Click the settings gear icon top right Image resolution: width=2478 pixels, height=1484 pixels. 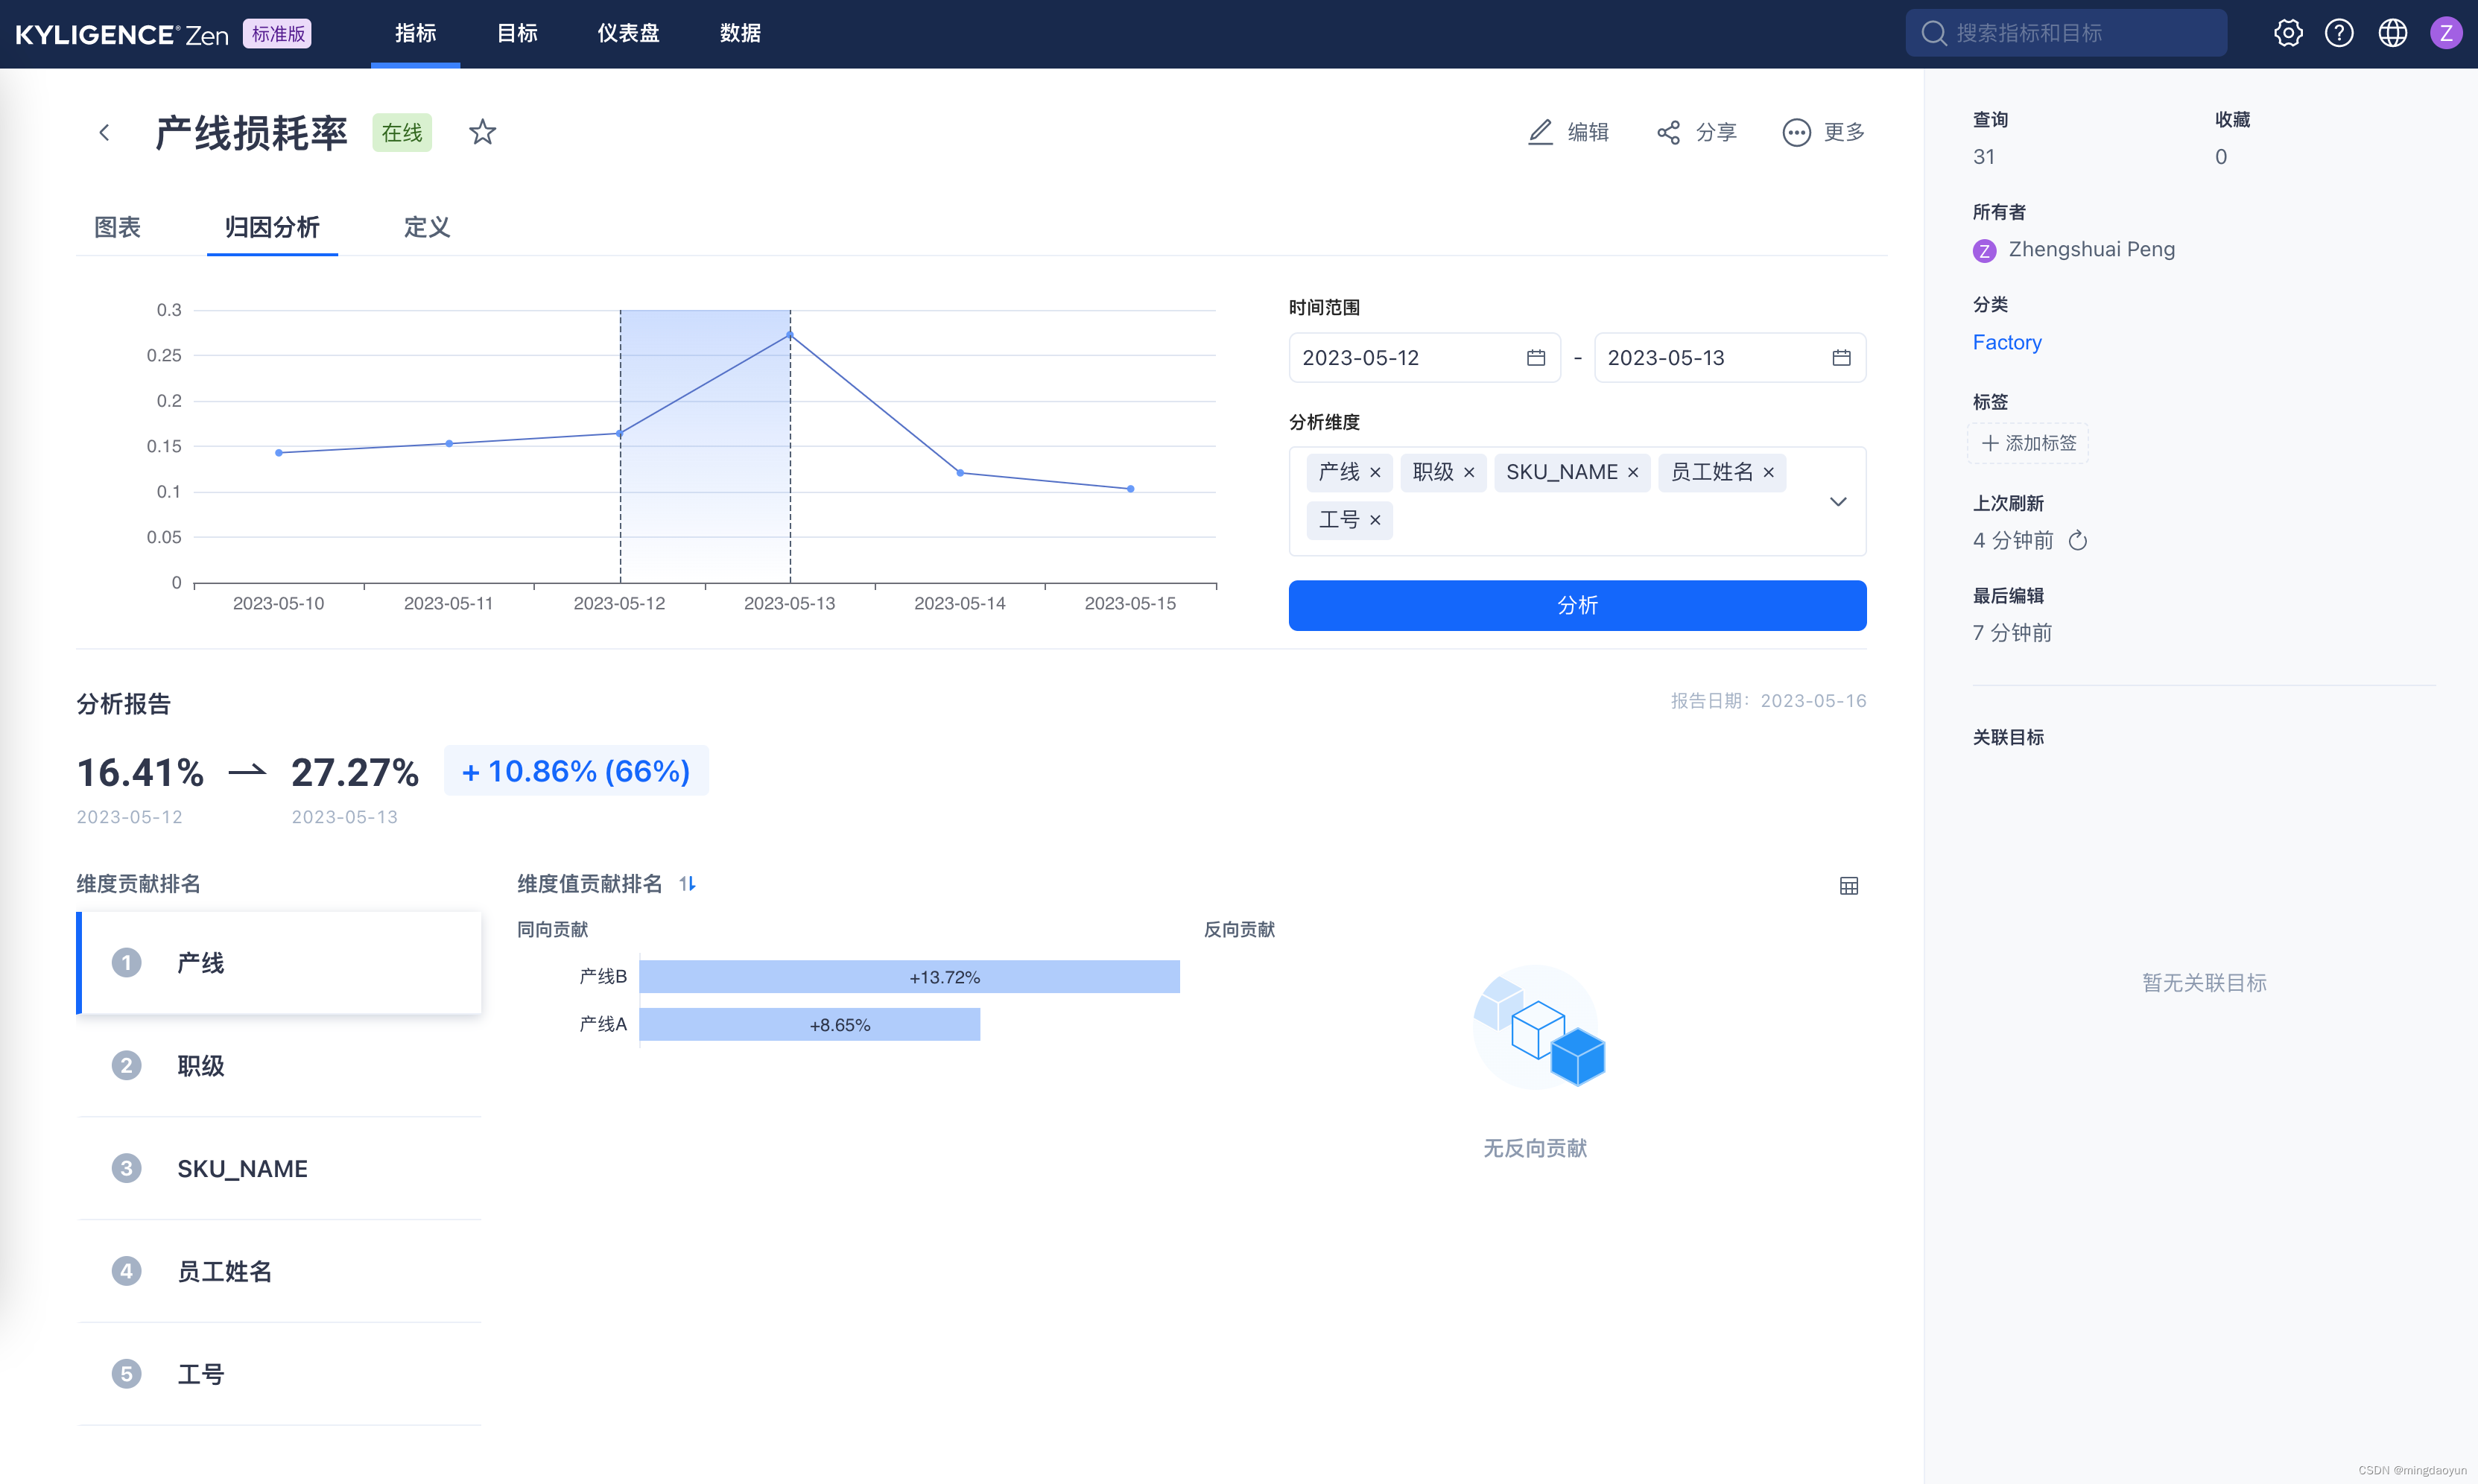tap(2291, 34)
